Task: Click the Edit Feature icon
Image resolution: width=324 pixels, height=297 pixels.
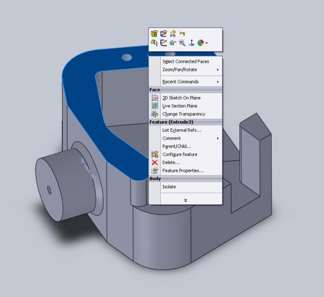Action: 154,34
